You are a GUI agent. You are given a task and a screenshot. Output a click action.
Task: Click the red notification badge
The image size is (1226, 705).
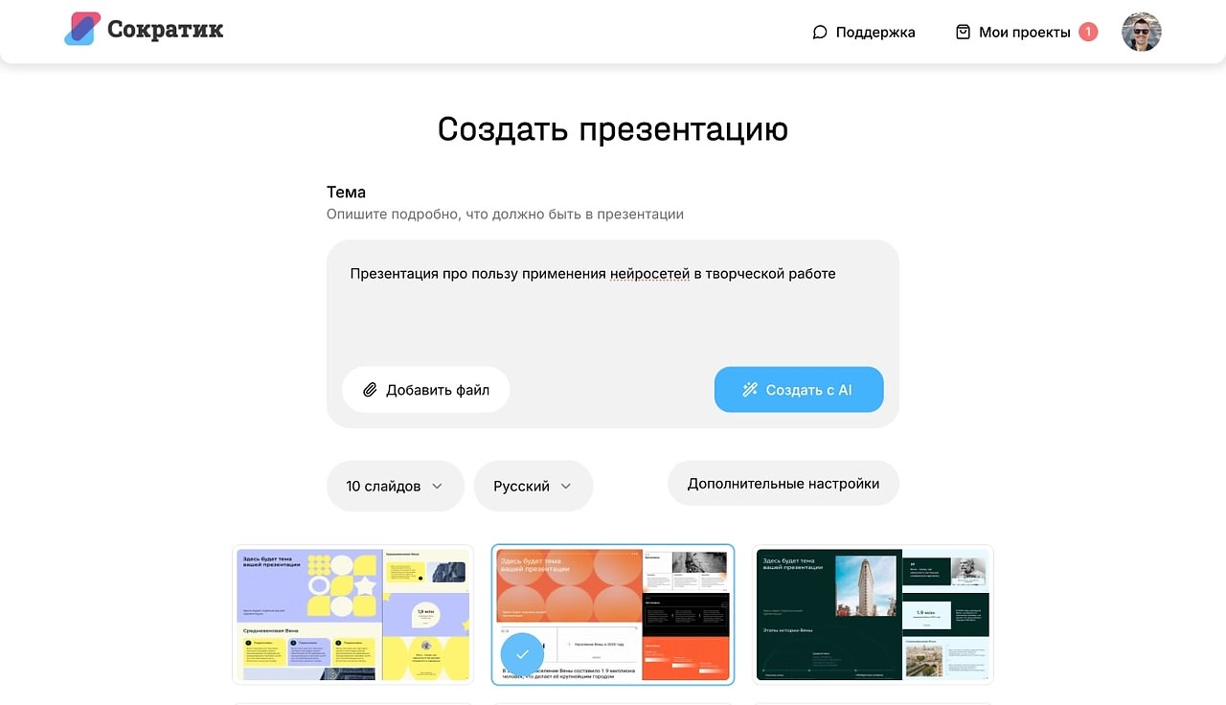[1088, 33]
